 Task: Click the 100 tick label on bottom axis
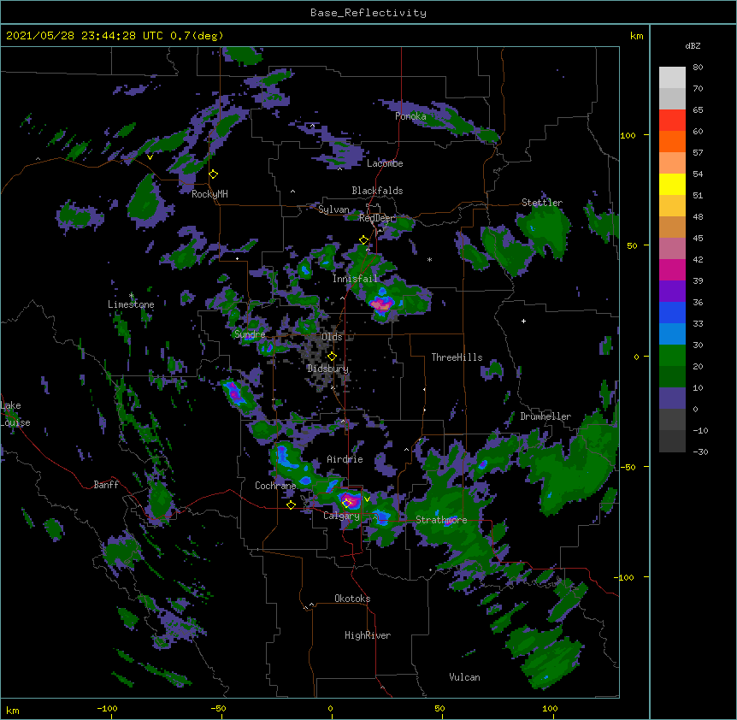(550, 708)
